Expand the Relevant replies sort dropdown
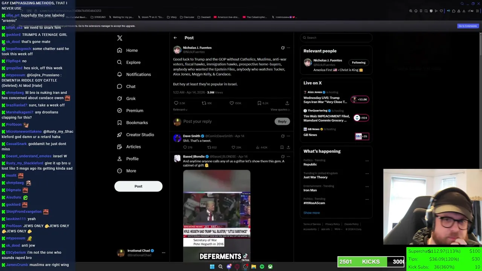The width and height of the screenshot is (482, 271). 180,110
